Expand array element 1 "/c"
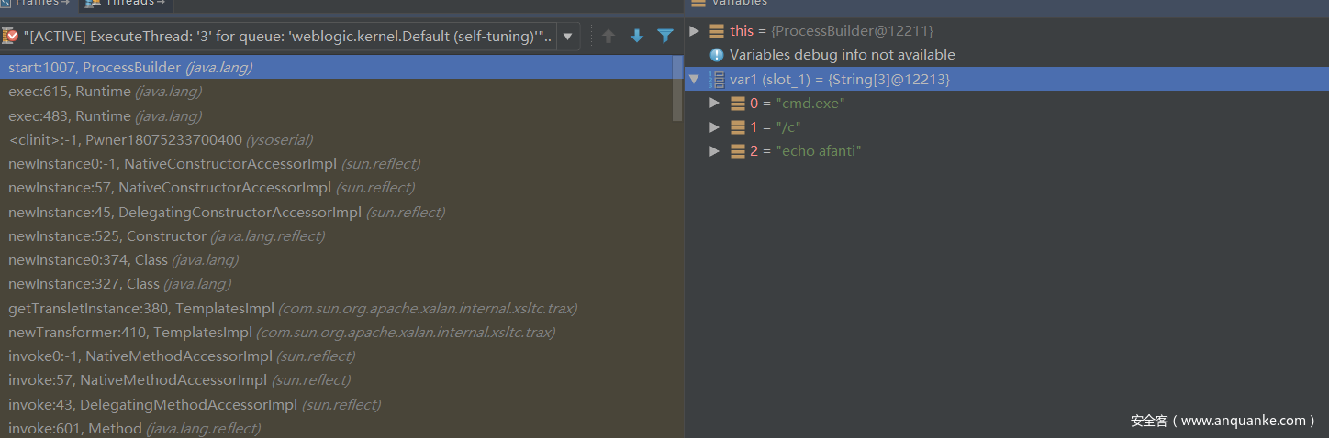Screen dimensions: 1329x438 click(x=715, y=127)
